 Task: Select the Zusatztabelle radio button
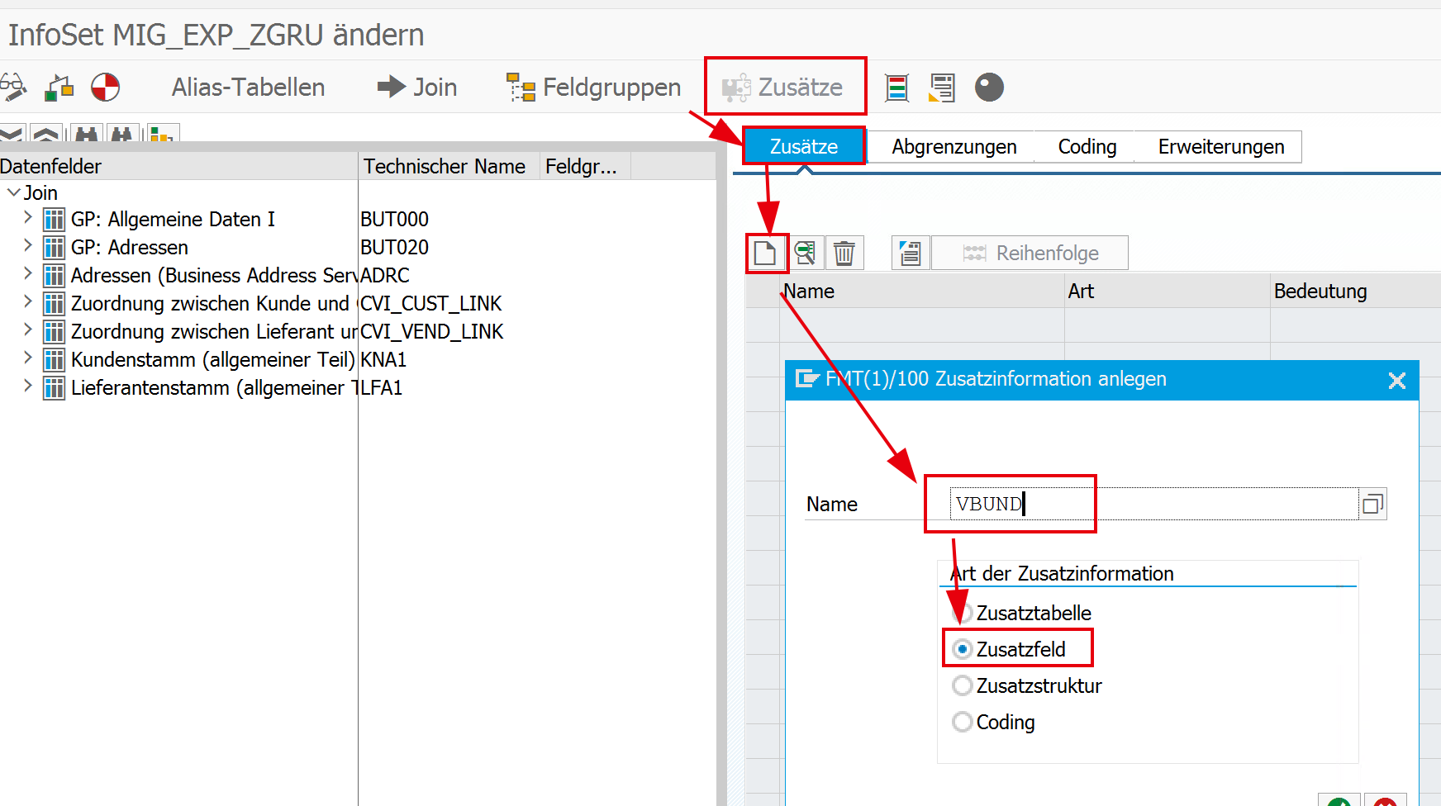(962, 613)
